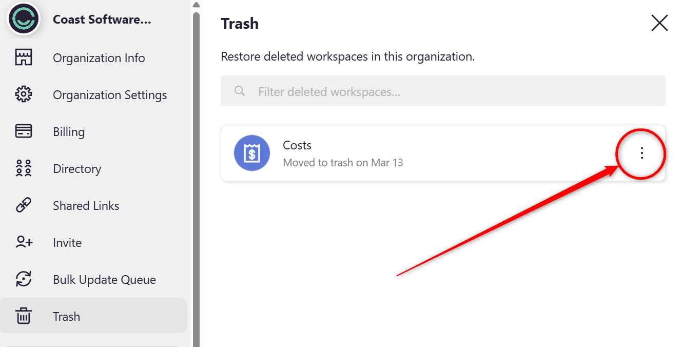Go to Invite in the sidebar
The height and width of the screenshot is (347, 681).
tap(67, 243)
